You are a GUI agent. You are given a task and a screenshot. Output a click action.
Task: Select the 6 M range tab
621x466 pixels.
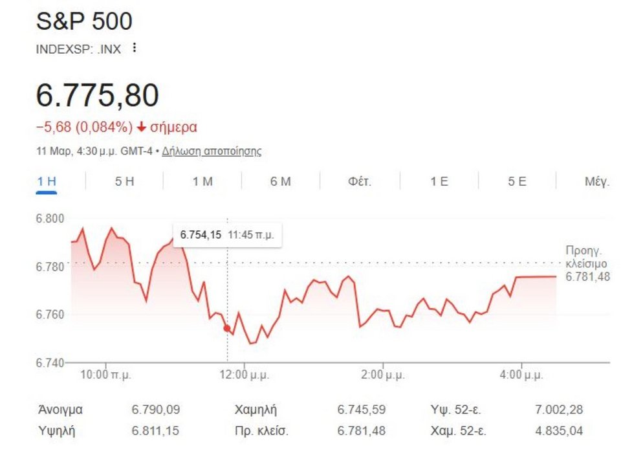click(x=280, y=182)
